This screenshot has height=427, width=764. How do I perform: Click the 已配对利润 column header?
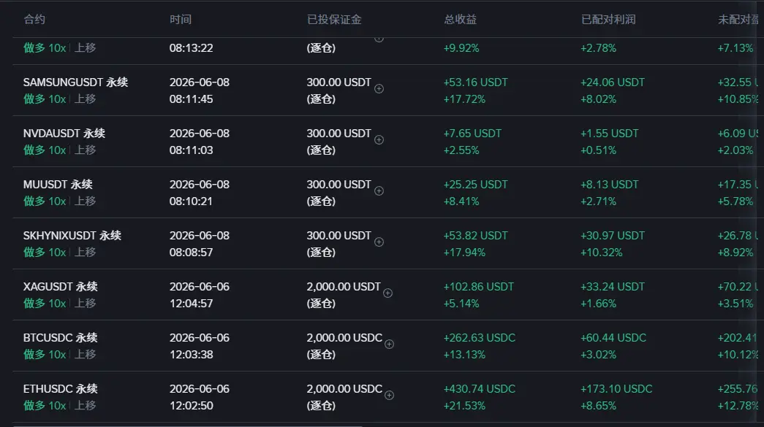point(608,20)
